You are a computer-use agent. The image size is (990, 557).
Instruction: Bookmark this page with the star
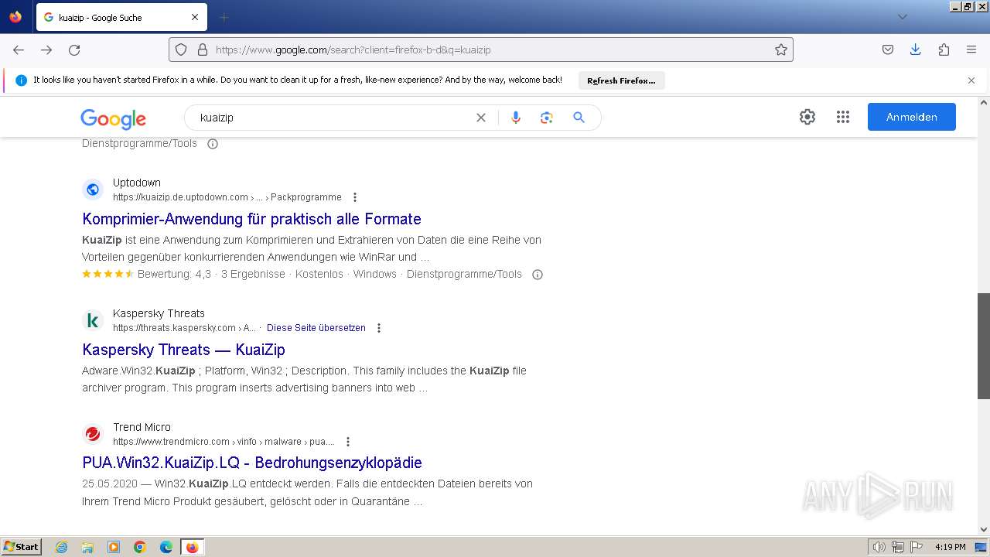[x=781, y=50]
